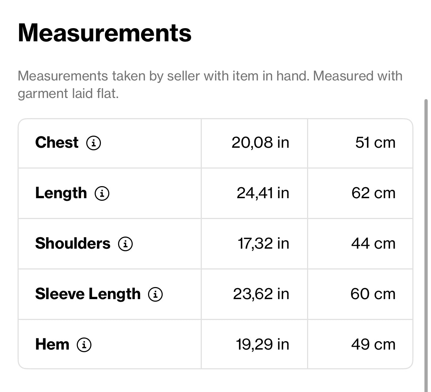431x392 pixels.
Task: Select the Chest label
Action: [57, 142]
